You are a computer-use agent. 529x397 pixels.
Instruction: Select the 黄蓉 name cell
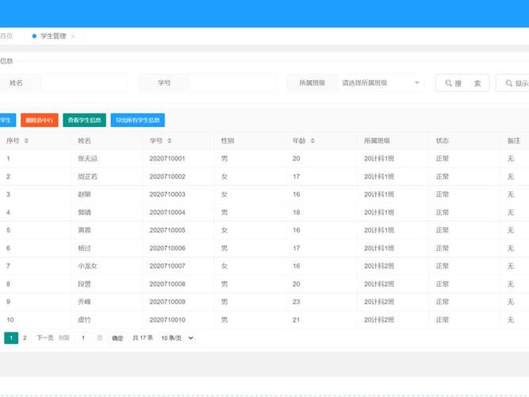[85, 230]
